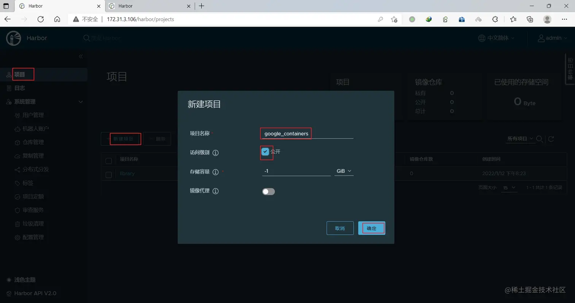Click the Harbor header search field
This screenshot has height=303, width=575.
(x=106, y=38)
